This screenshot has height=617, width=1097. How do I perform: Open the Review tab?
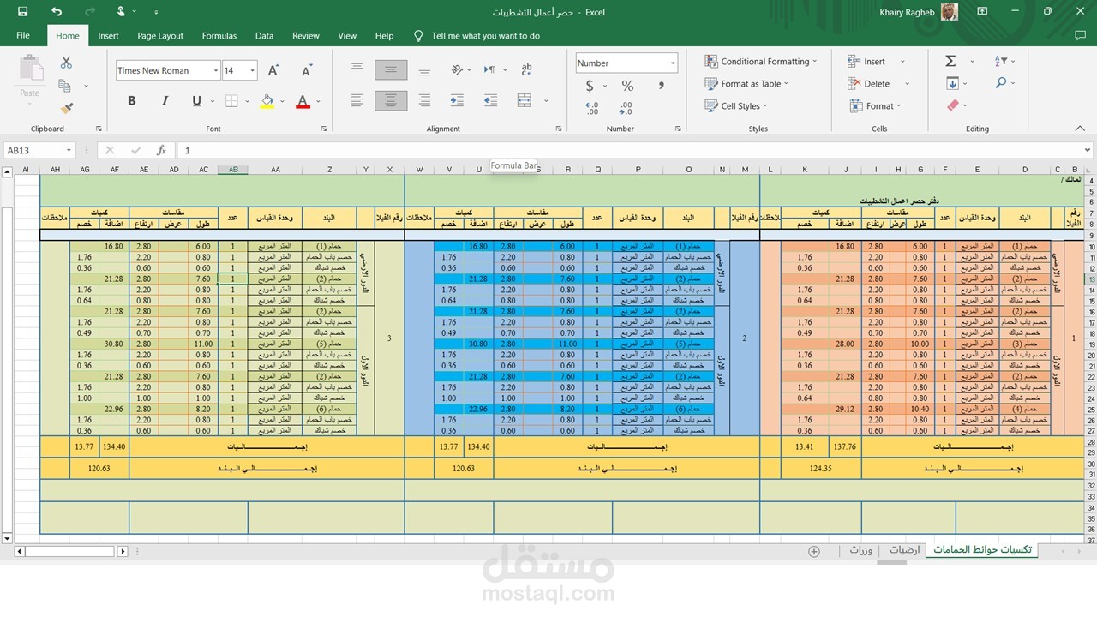[306, 36]
